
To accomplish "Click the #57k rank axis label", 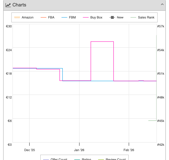I will click(161, 26).
